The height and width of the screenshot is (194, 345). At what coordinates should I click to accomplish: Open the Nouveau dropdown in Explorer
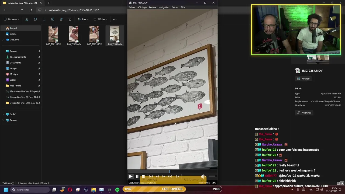click(x=11, y=19)
